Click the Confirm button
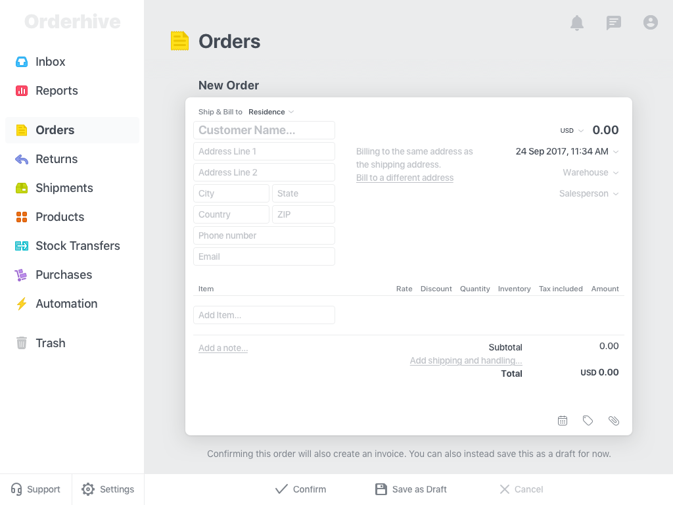 [300, 489]
